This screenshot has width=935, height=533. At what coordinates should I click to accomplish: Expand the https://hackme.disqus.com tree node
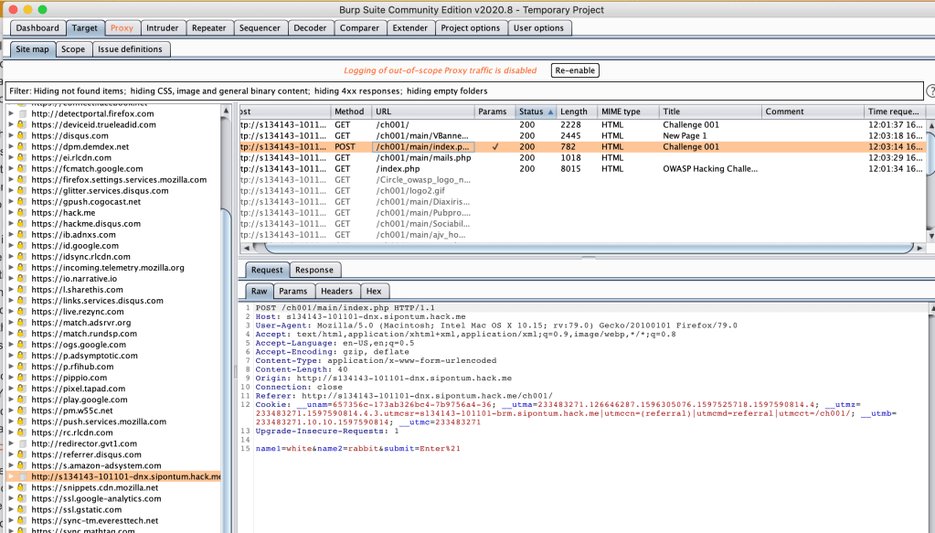[x=11, y=224]
